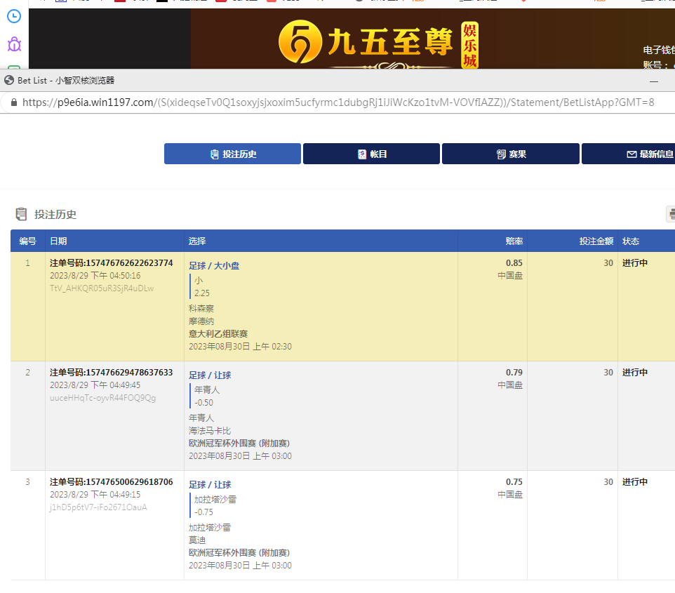Open the 赛果 (match results) tab
The height and width of the screenshot is (593, 675).
click(x=510, y=154)
